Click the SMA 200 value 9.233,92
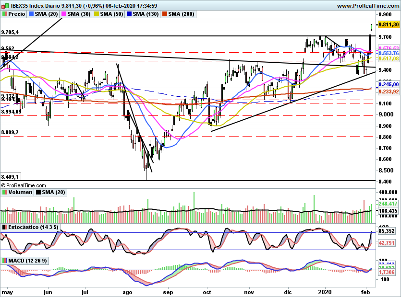401x297 pixels. pyautogui.click(x=389, y=91)
